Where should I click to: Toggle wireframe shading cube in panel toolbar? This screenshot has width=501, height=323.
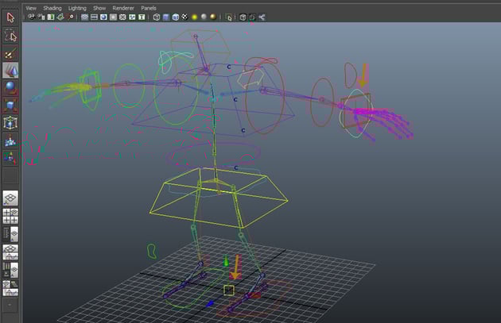[156, 17]
